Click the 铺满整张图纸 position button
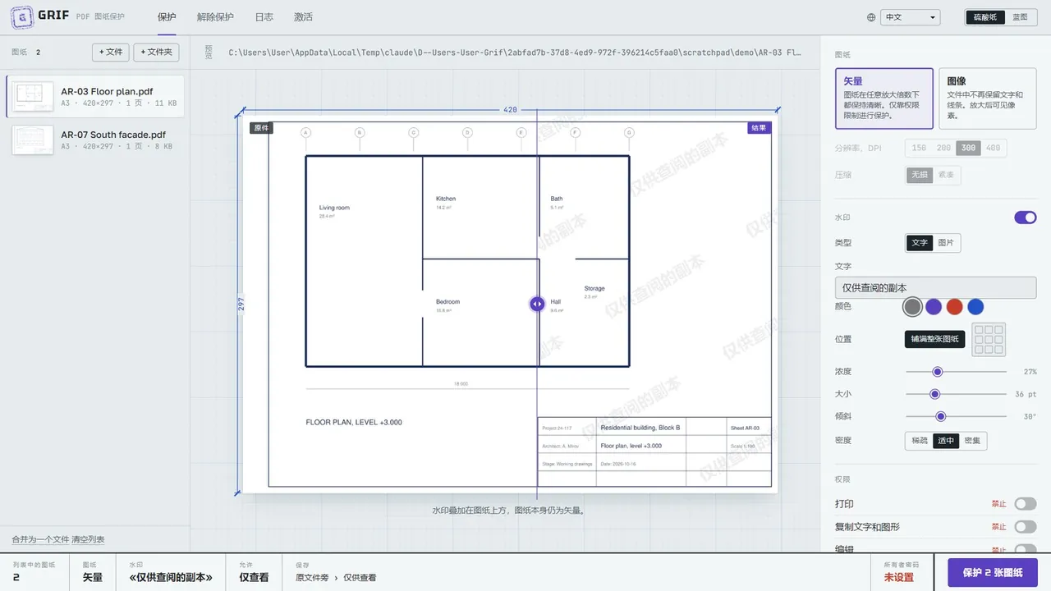1051x591 pixels. (934, 339)
